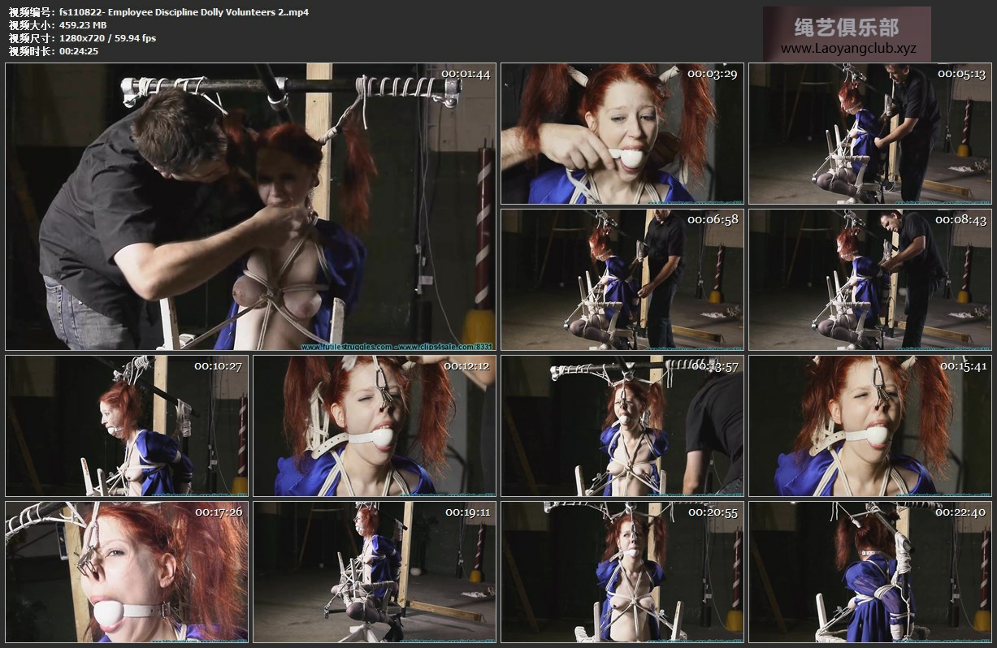Choose the 00:08:43 thumbnail
997x648 pixels.
tap(869, 279)
